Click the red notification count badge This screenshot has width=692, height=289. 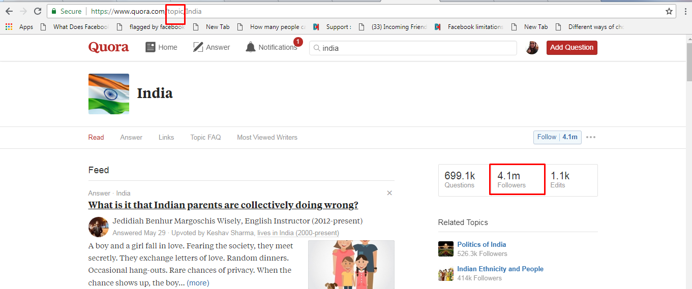(x=298, y=41)
